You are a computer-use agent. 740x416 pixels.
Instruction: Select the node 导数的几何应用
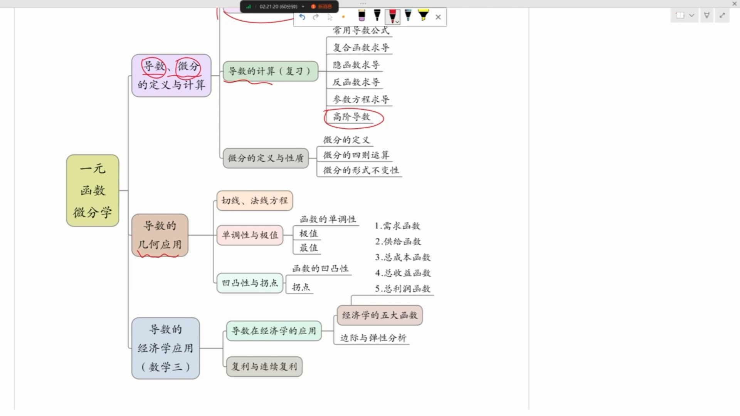coord(160,235)
